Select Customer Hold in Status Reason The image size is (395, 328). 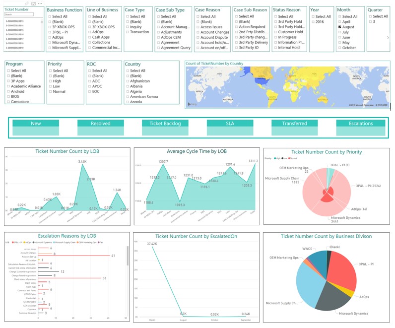(276, 32)
